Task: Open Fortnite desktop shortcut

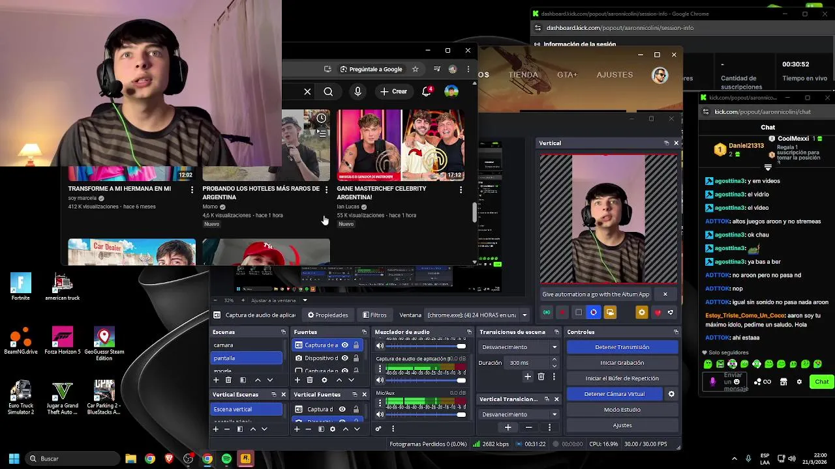Action: coord(20,287)
